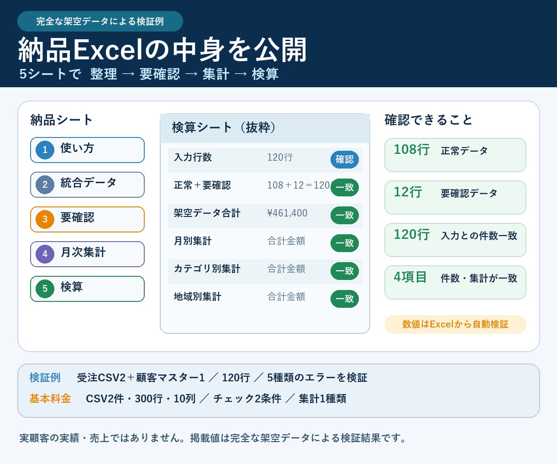Viewport: 557px width, 464px height.
Task: Click the 数値はExcelから自動検証 pill
Action: 455,324
